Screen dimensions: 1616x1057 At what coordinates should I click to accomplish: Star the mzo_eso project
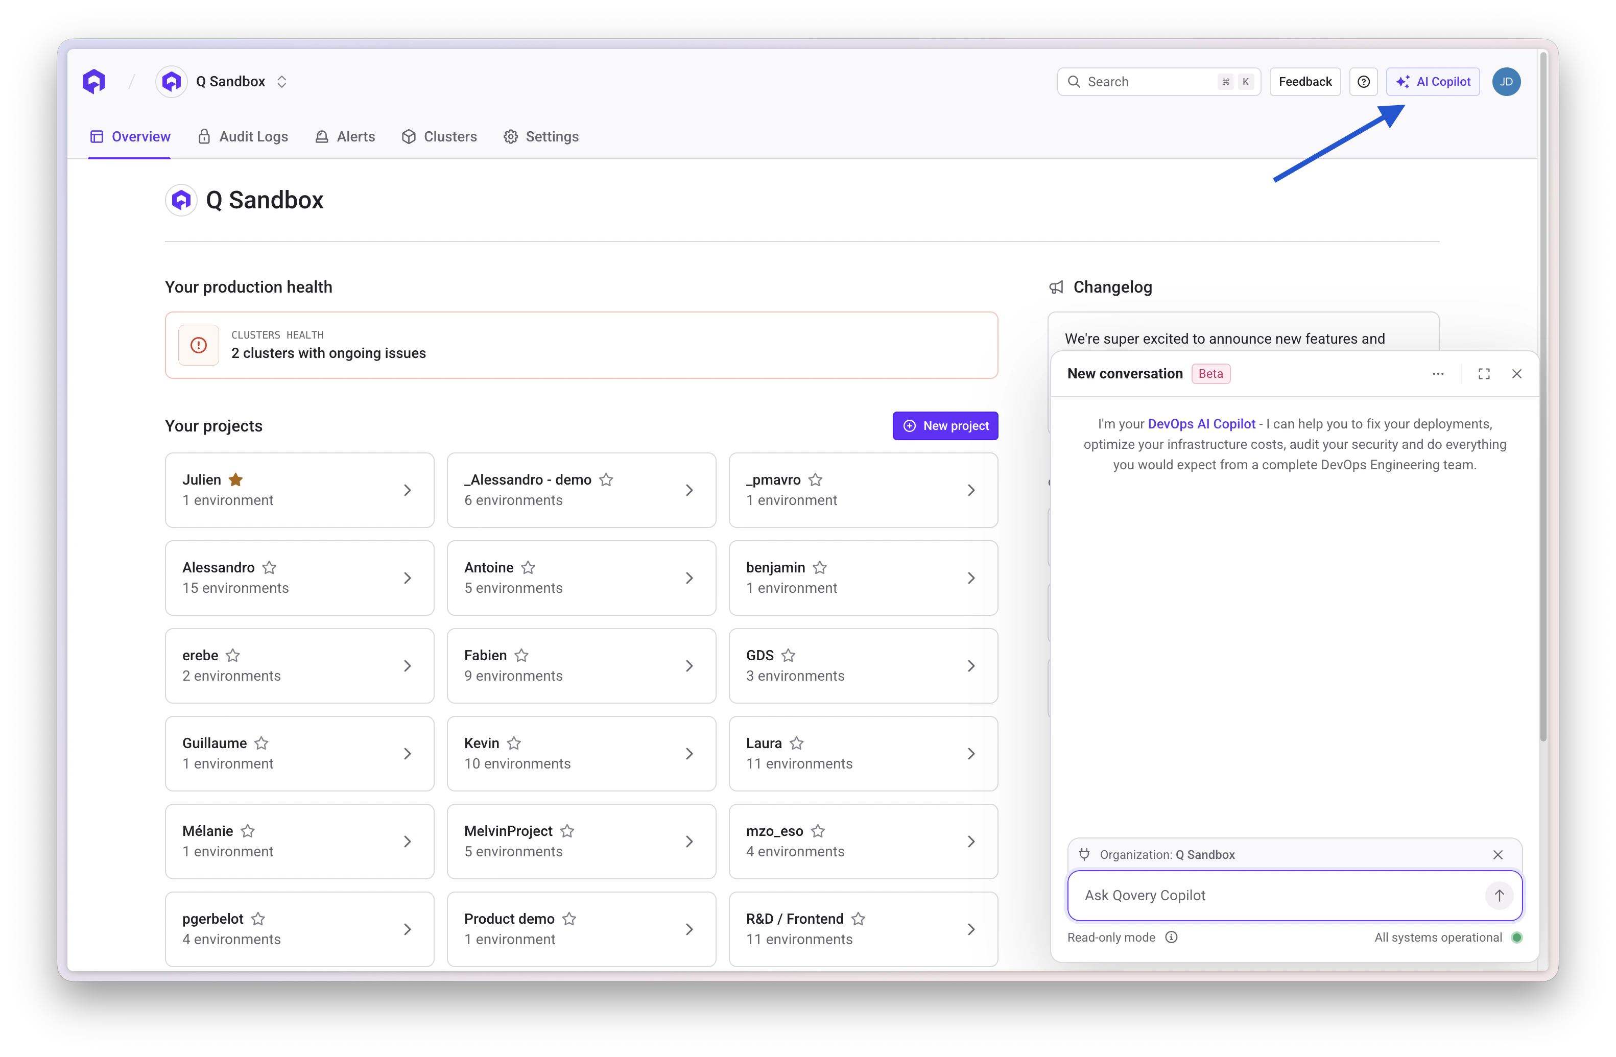point(818,830)
